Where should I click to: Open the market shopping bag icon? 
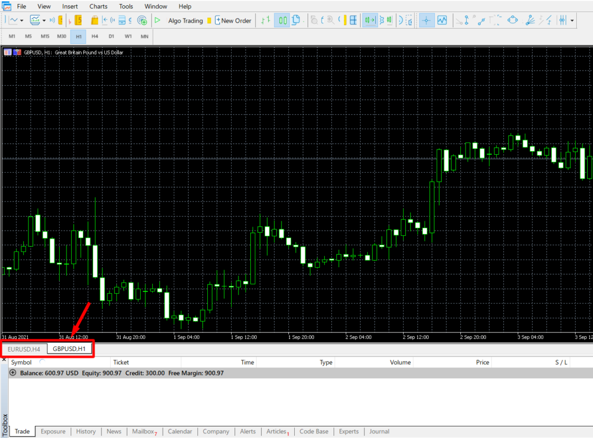pos(94,20)
